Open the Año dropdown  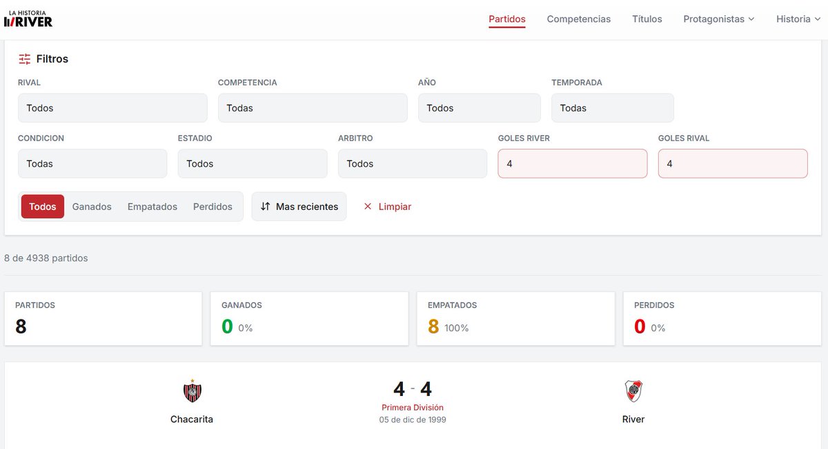click(x=480, y=108)
